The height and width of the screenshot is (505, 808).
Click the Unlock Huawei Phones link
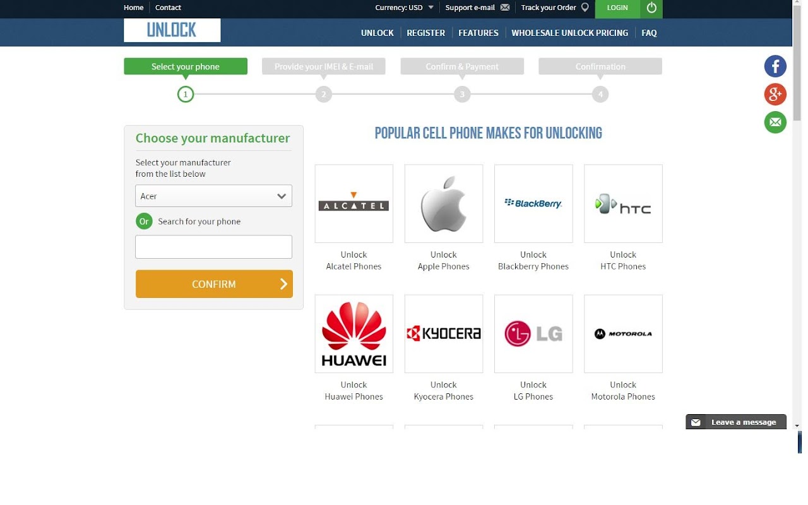tap(353, 391)
